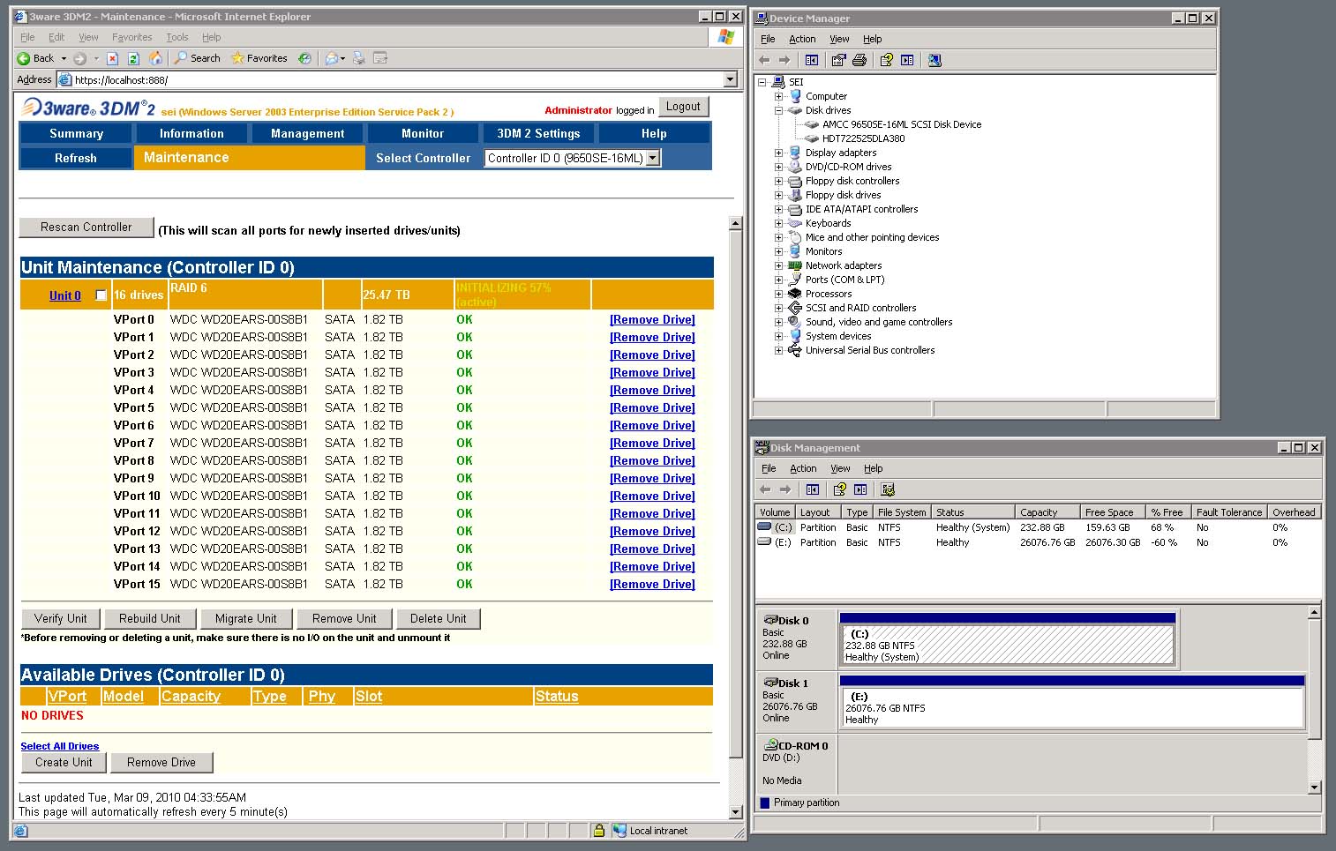Click the Refresh button in 3DM2 nav bar
The image size is (1336, 851).
pos(76,158)
